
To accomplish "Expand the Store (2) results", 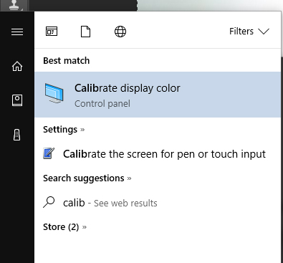I will tap(64, 227).
